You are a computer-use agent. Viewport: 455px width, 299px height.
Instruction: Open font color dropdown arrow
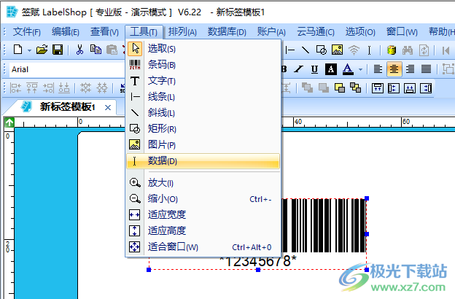click(x=360, y=69)
